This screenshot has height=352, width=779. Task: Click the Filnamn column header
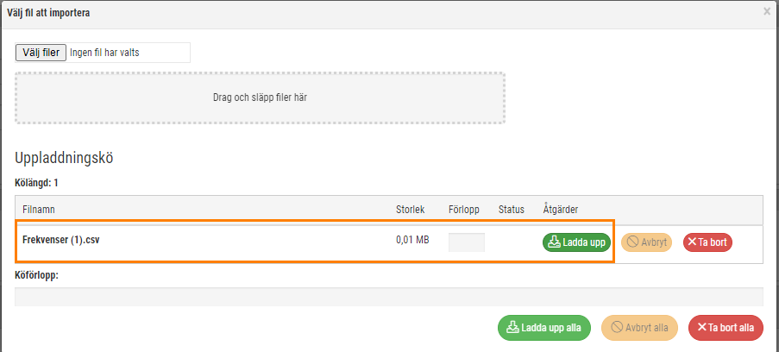pyautogui.click(x=38, y=210)
